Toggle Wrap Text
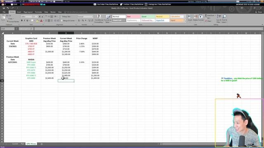 [66, 16]
